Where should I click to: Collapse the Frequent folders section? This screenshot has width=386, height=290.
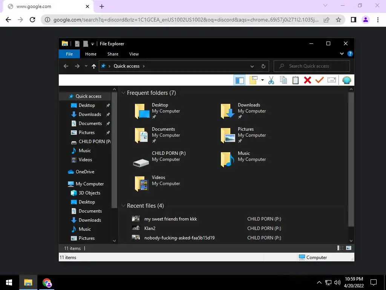click(x=123, y=93)
